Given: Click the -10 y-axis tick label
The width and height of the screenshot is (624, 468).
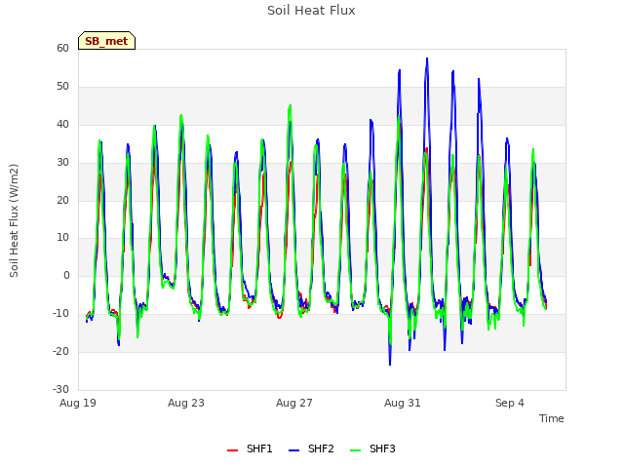Looking at the screenshot, I should pyautogui.click(x=60, y=313).
